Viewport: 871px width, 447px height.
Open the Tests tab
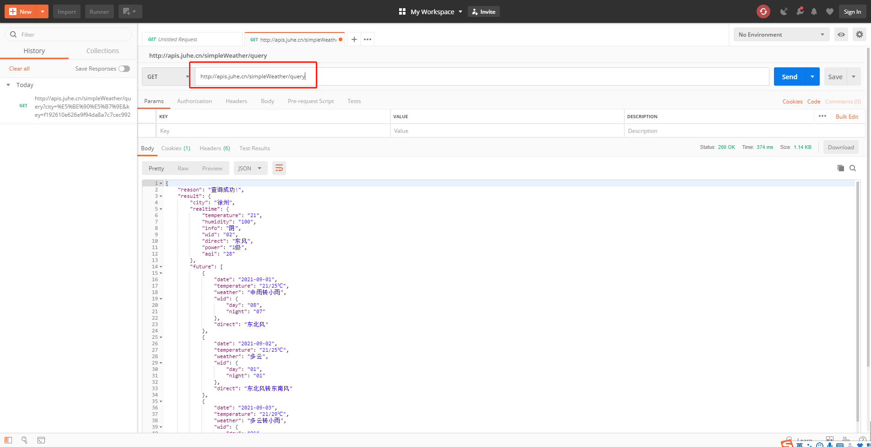354,101
